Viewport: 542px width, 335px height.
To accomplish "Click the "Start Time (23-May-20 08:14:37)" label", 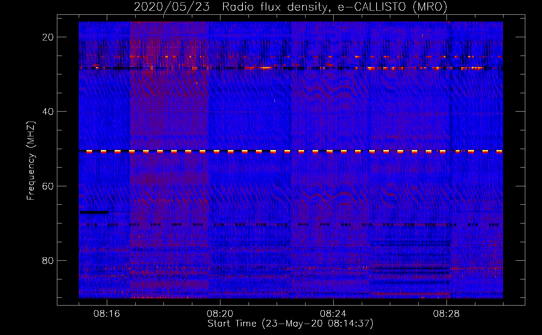I will click(290, 324).
